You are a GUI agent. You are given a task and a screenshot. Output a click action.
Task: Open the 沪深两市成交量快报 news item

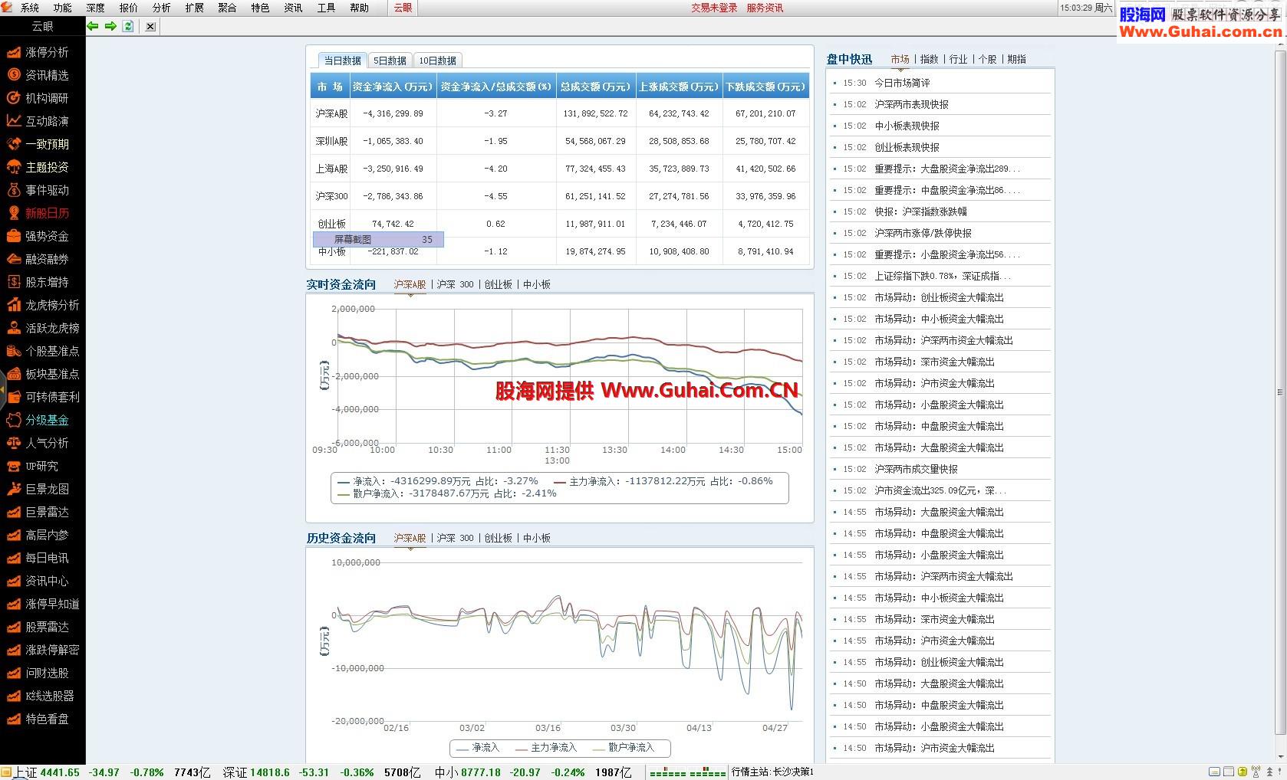[916, 469]
